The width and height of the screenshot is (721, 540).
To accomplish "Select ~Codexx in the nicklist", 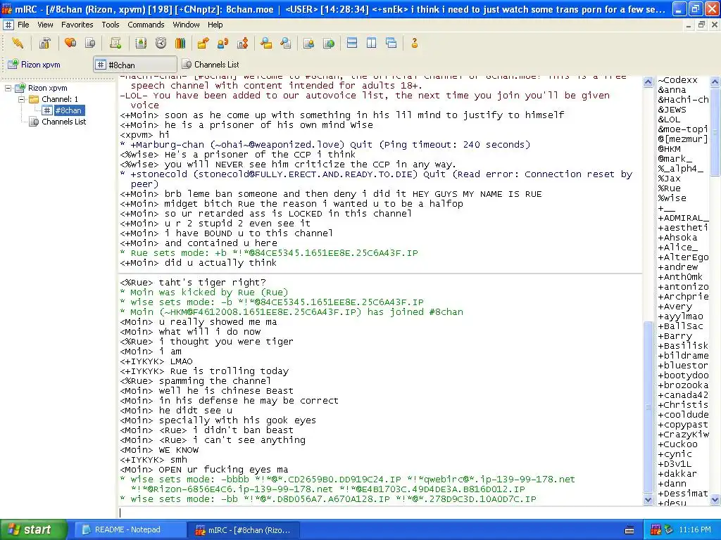I will pos(678,80).
